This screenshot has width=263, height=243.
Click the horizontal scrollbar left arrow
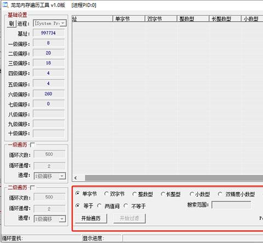pyautogui.click(x=76, y=178)
